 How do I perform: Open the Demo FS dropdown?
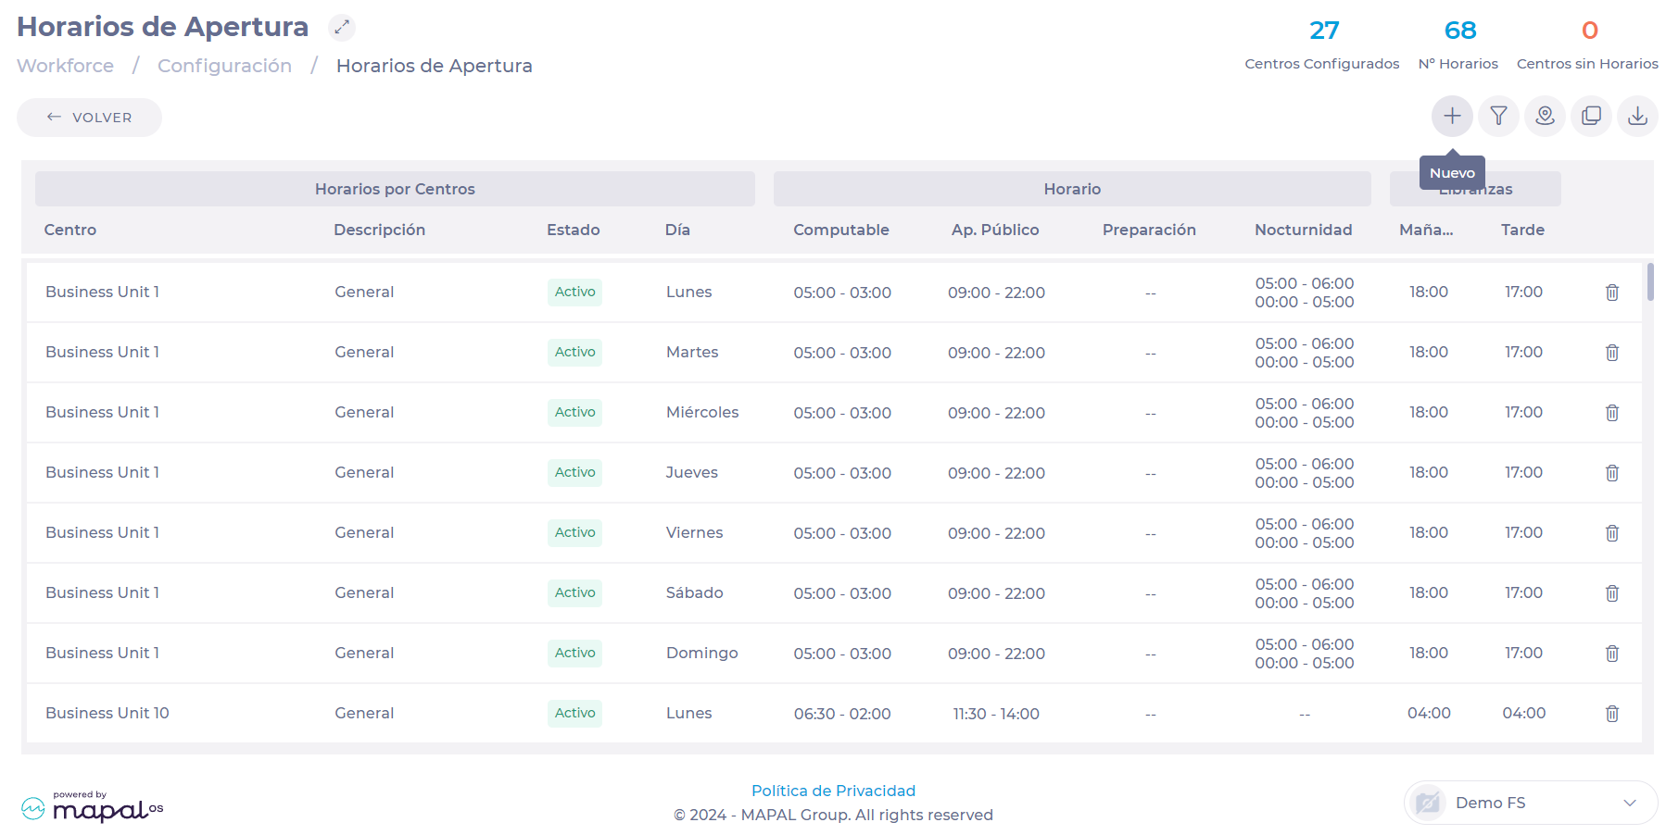[x=1531, y=803]
